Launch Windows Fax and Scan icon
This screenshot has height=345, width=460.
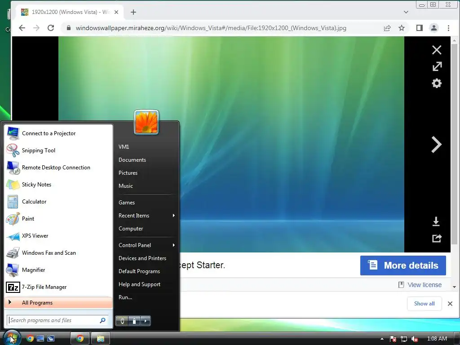(13, 253)
